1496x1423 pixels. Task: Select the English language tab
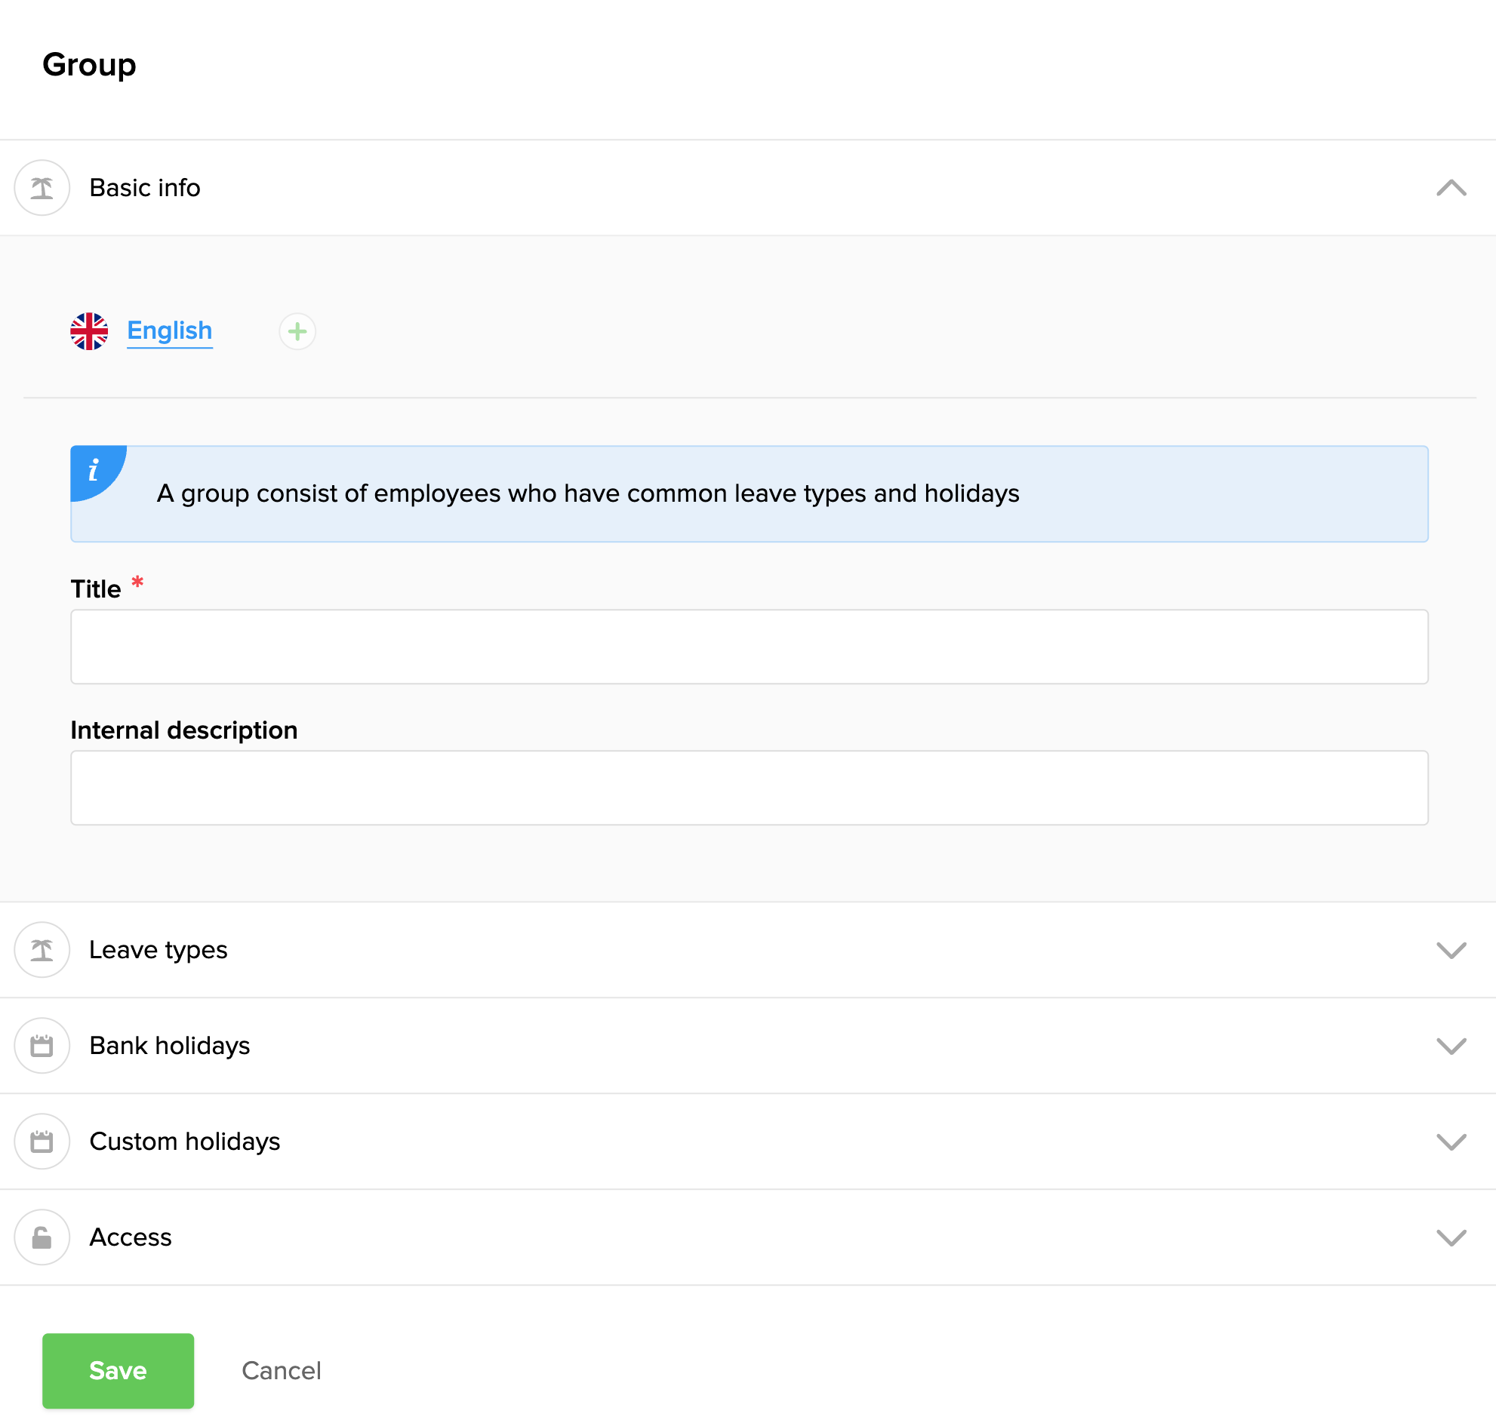[169, 330]
